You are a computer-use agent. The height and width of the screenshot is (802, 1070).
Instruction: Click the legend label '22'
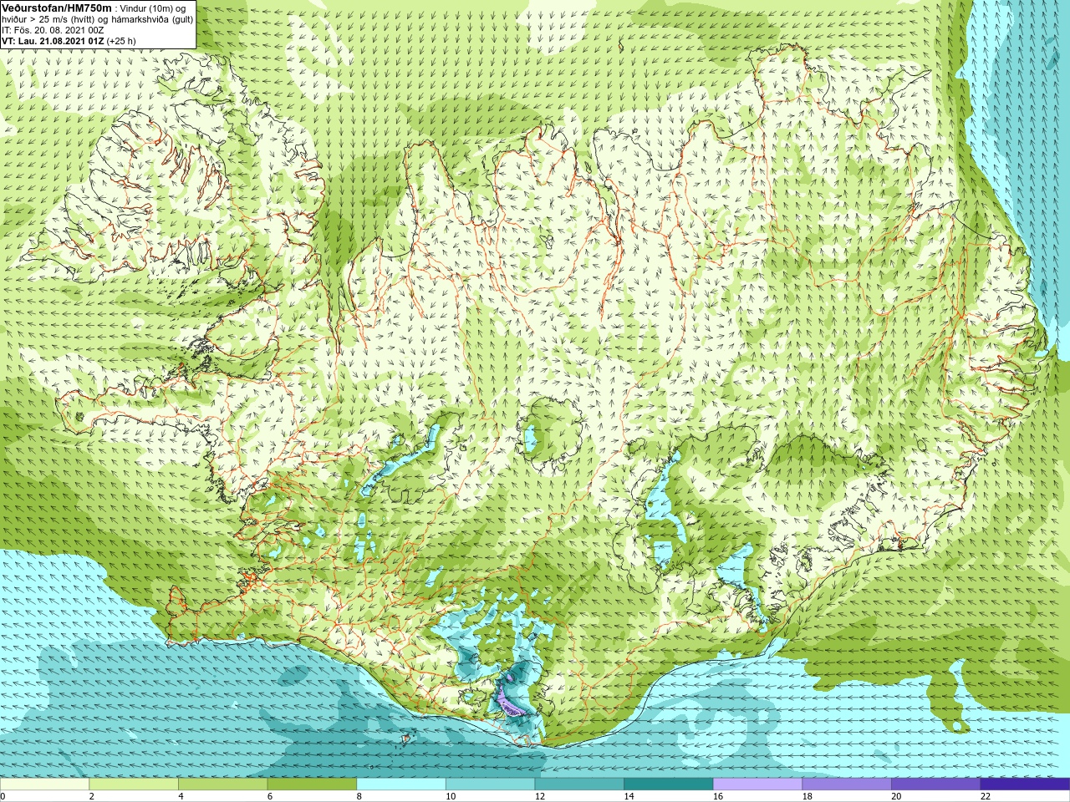(x=986, y=796)
